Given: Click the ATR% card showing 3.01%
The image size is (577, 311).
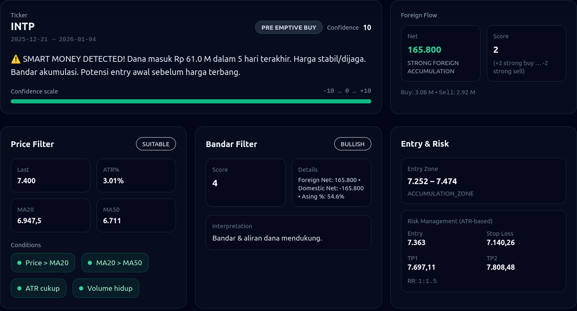Looking at the screenshot, I should coord(136,175).
